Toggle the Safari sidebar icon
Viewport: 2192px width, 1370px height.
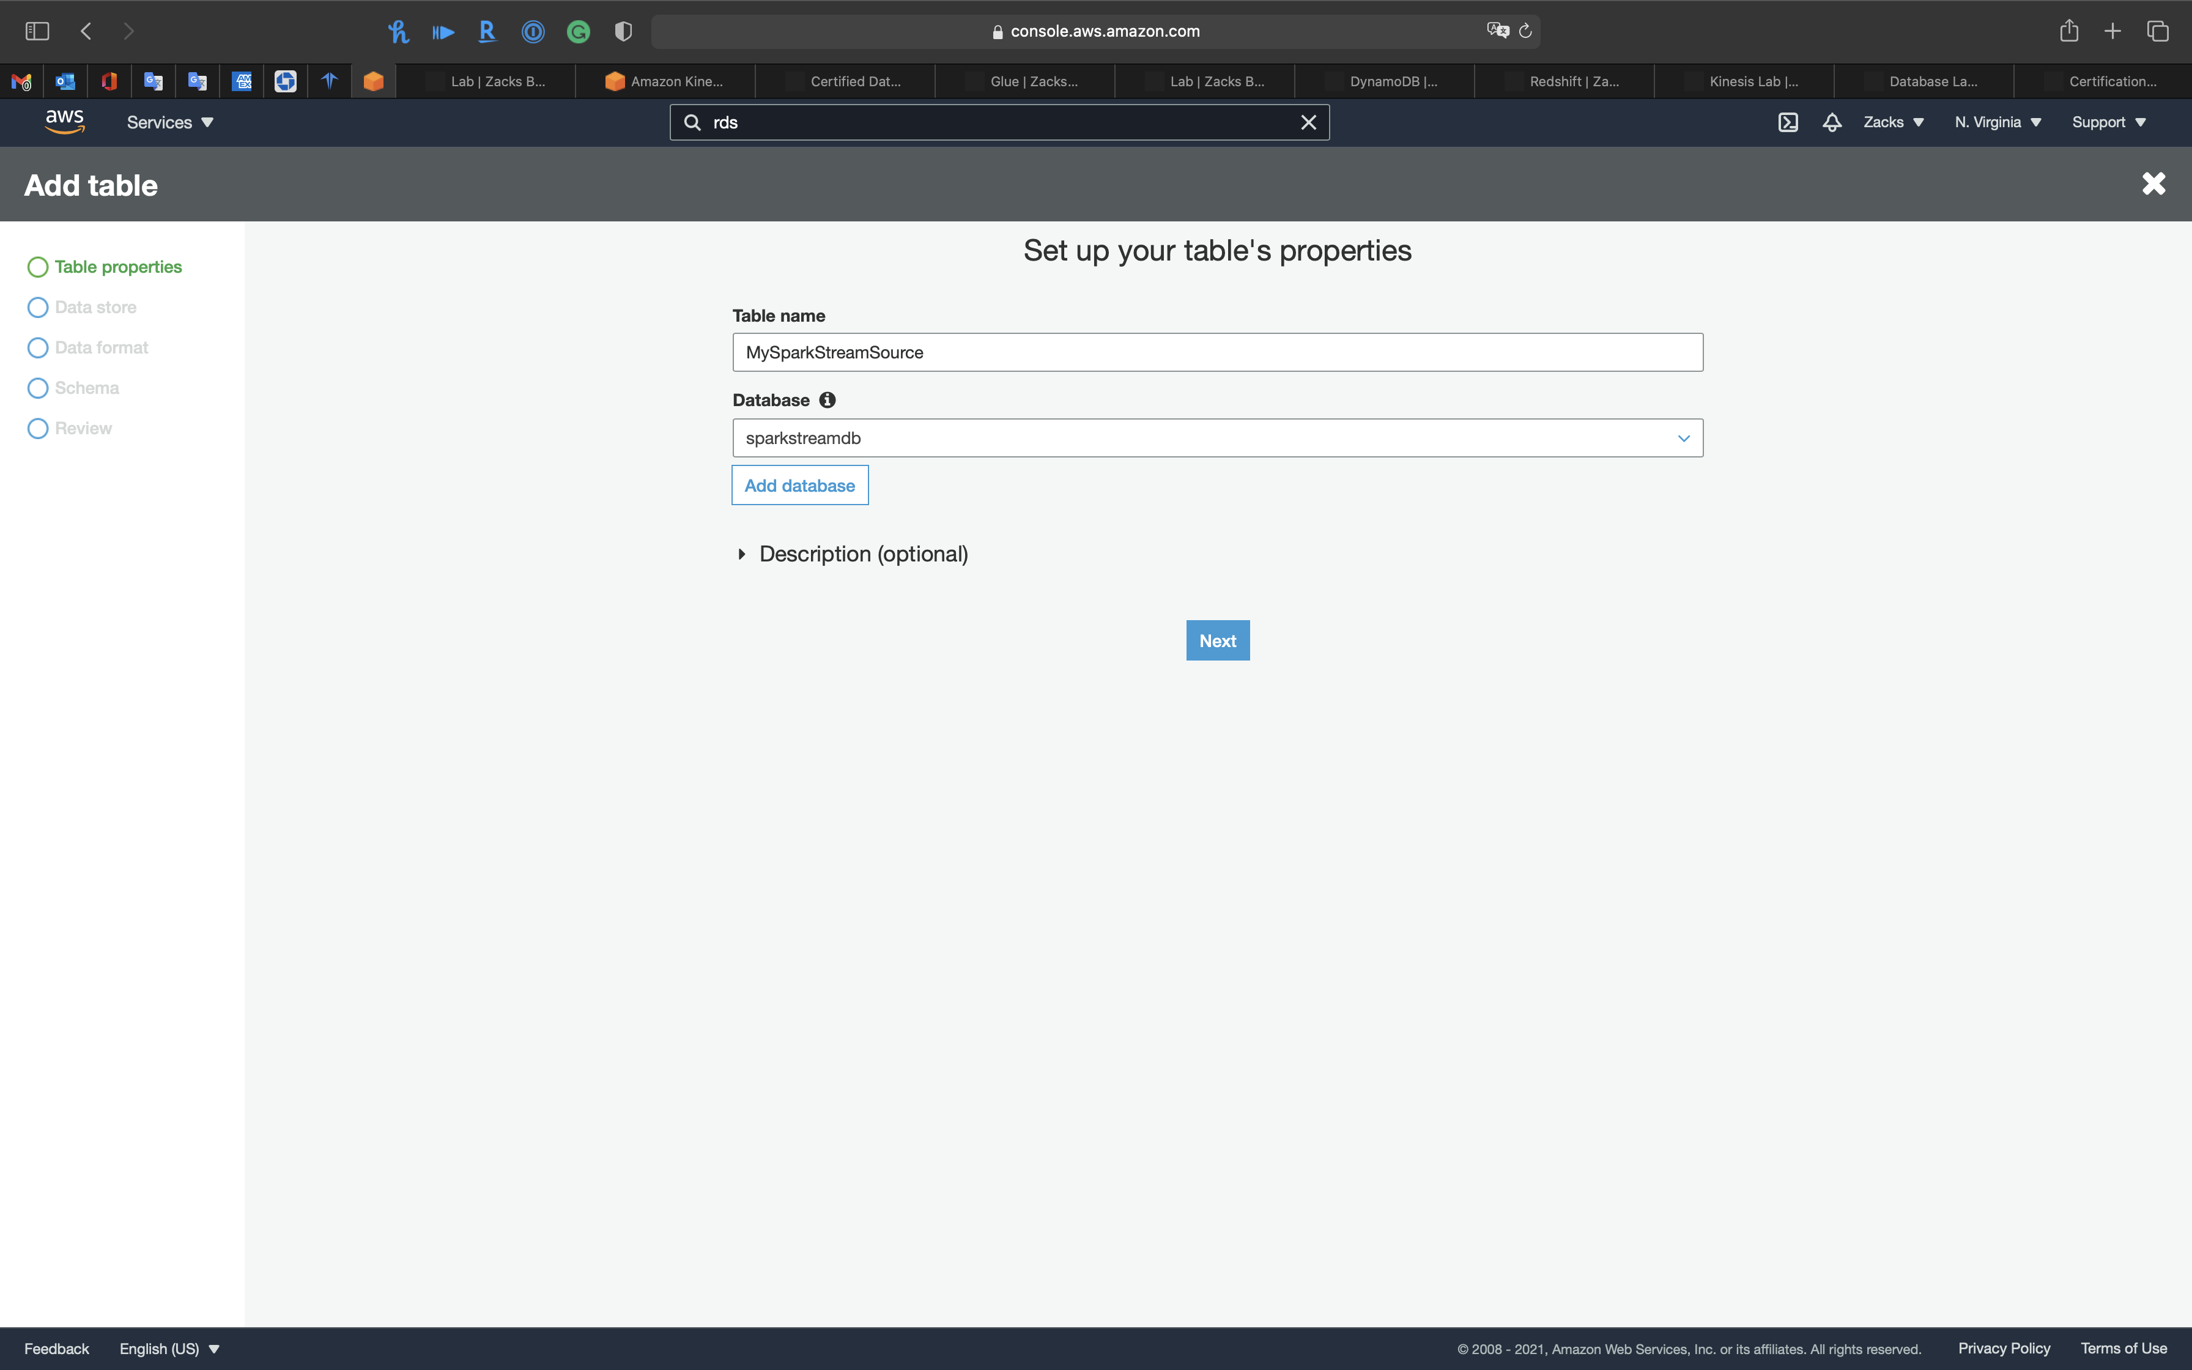click(37, 31)
